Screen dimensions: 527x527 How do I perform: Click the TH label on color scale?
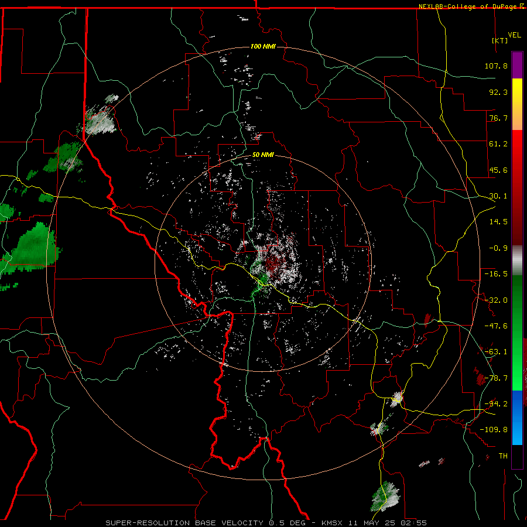pyautogui.click(x=503, y=456)
